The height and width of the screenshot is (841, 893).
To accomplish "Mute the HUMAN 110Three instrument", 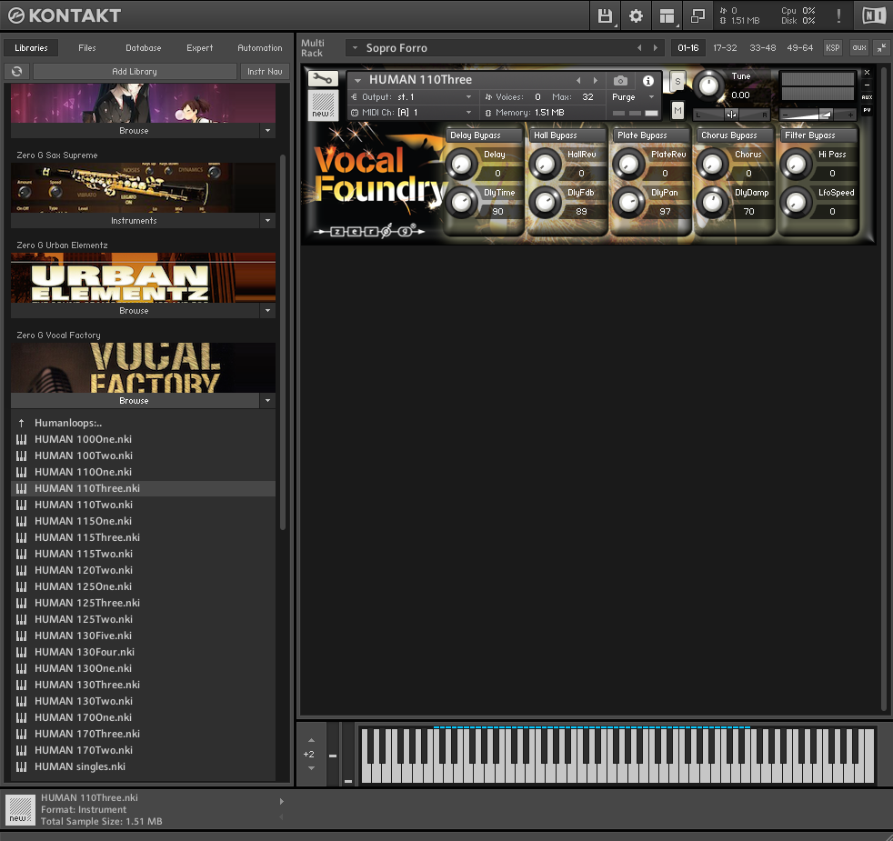I will coord(677,110).
